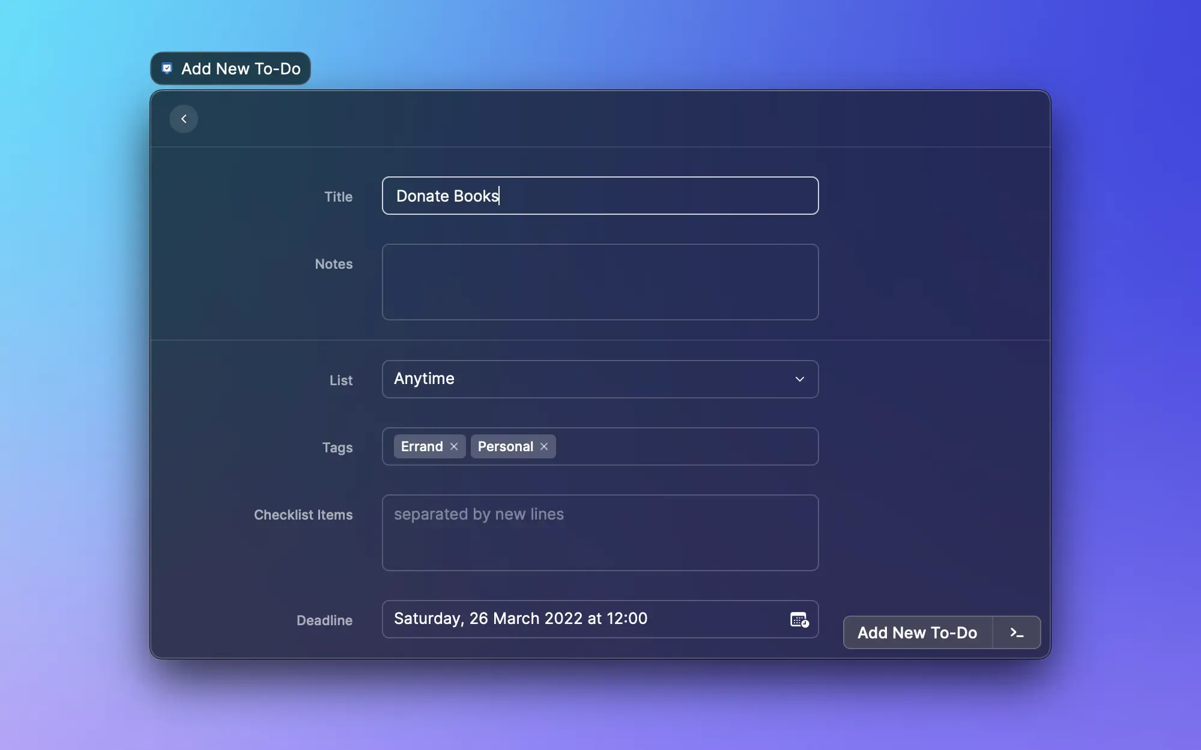1201x750 pixels.
Task: Click the Checklist Items text area
Action: coord(599,533)
